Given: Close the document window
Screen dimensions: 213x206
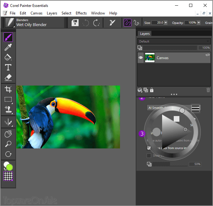Looking at the screenshot, I should pos(210,13).
